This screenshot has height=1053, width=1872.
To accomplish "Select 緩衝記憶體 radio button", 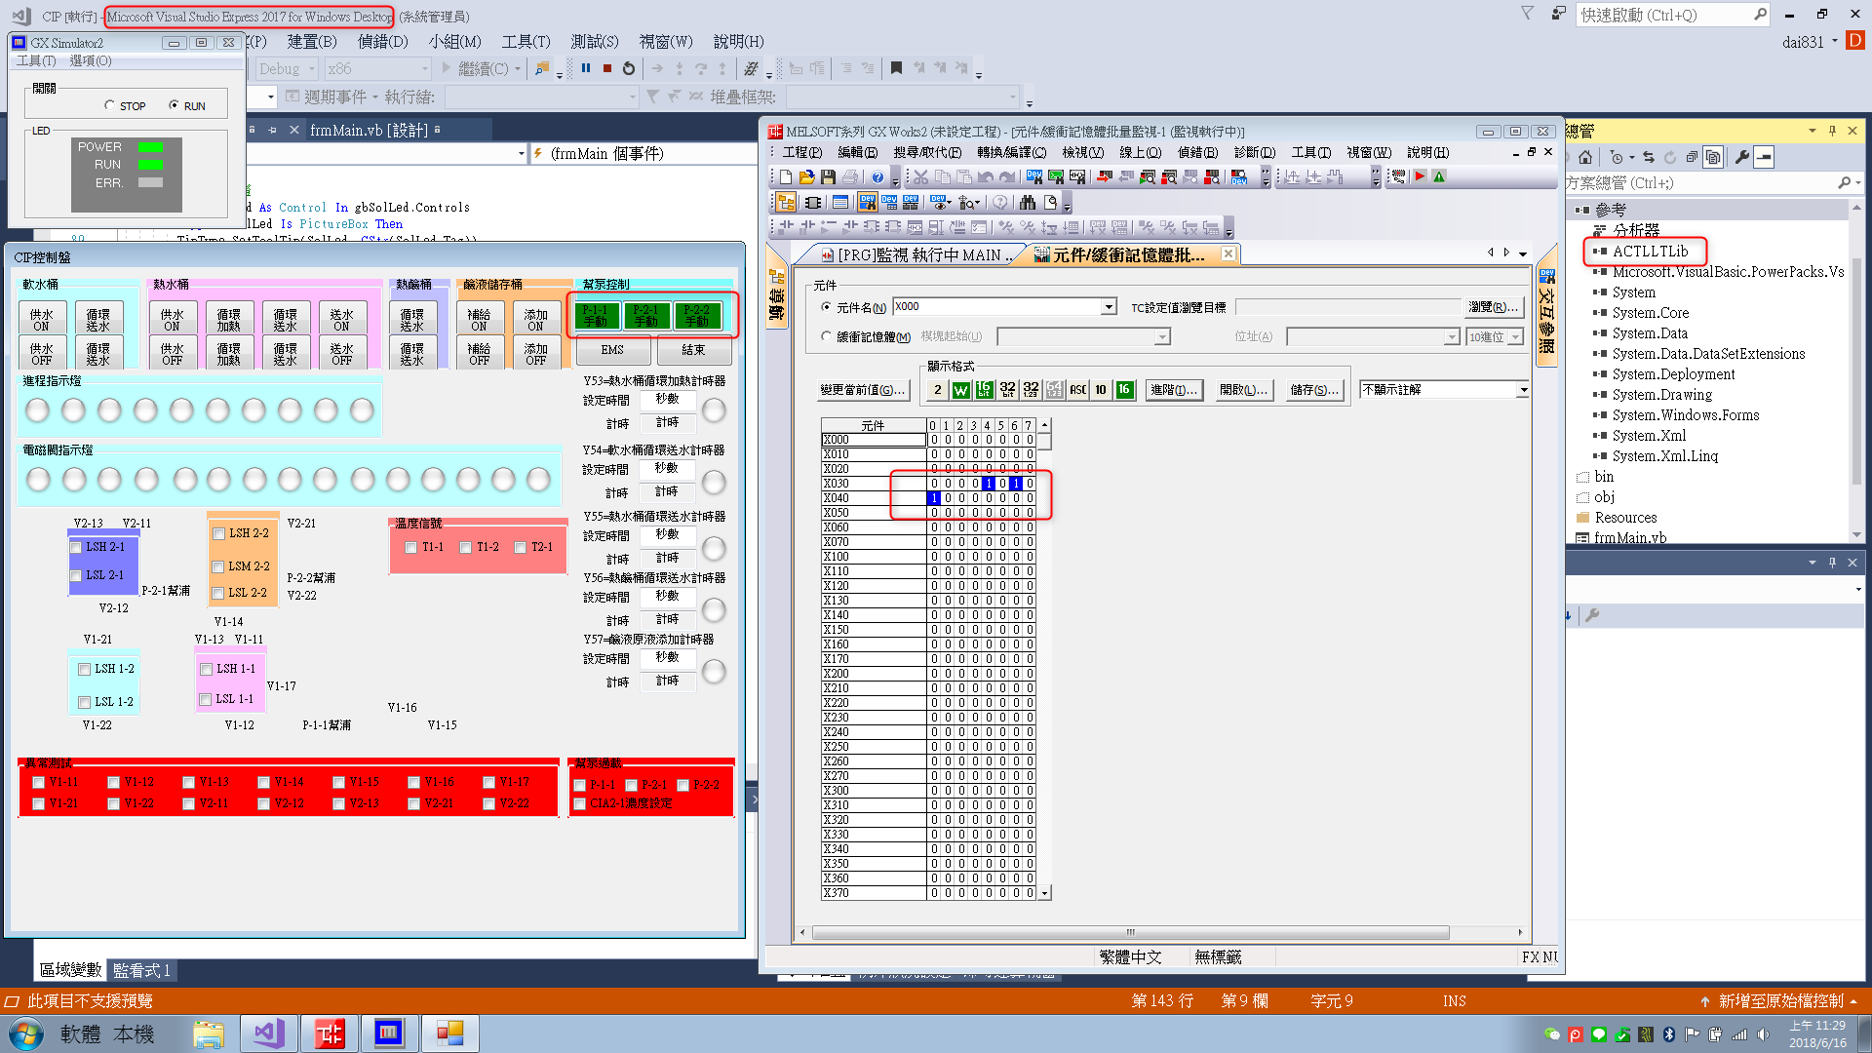I will pos(827,336).
